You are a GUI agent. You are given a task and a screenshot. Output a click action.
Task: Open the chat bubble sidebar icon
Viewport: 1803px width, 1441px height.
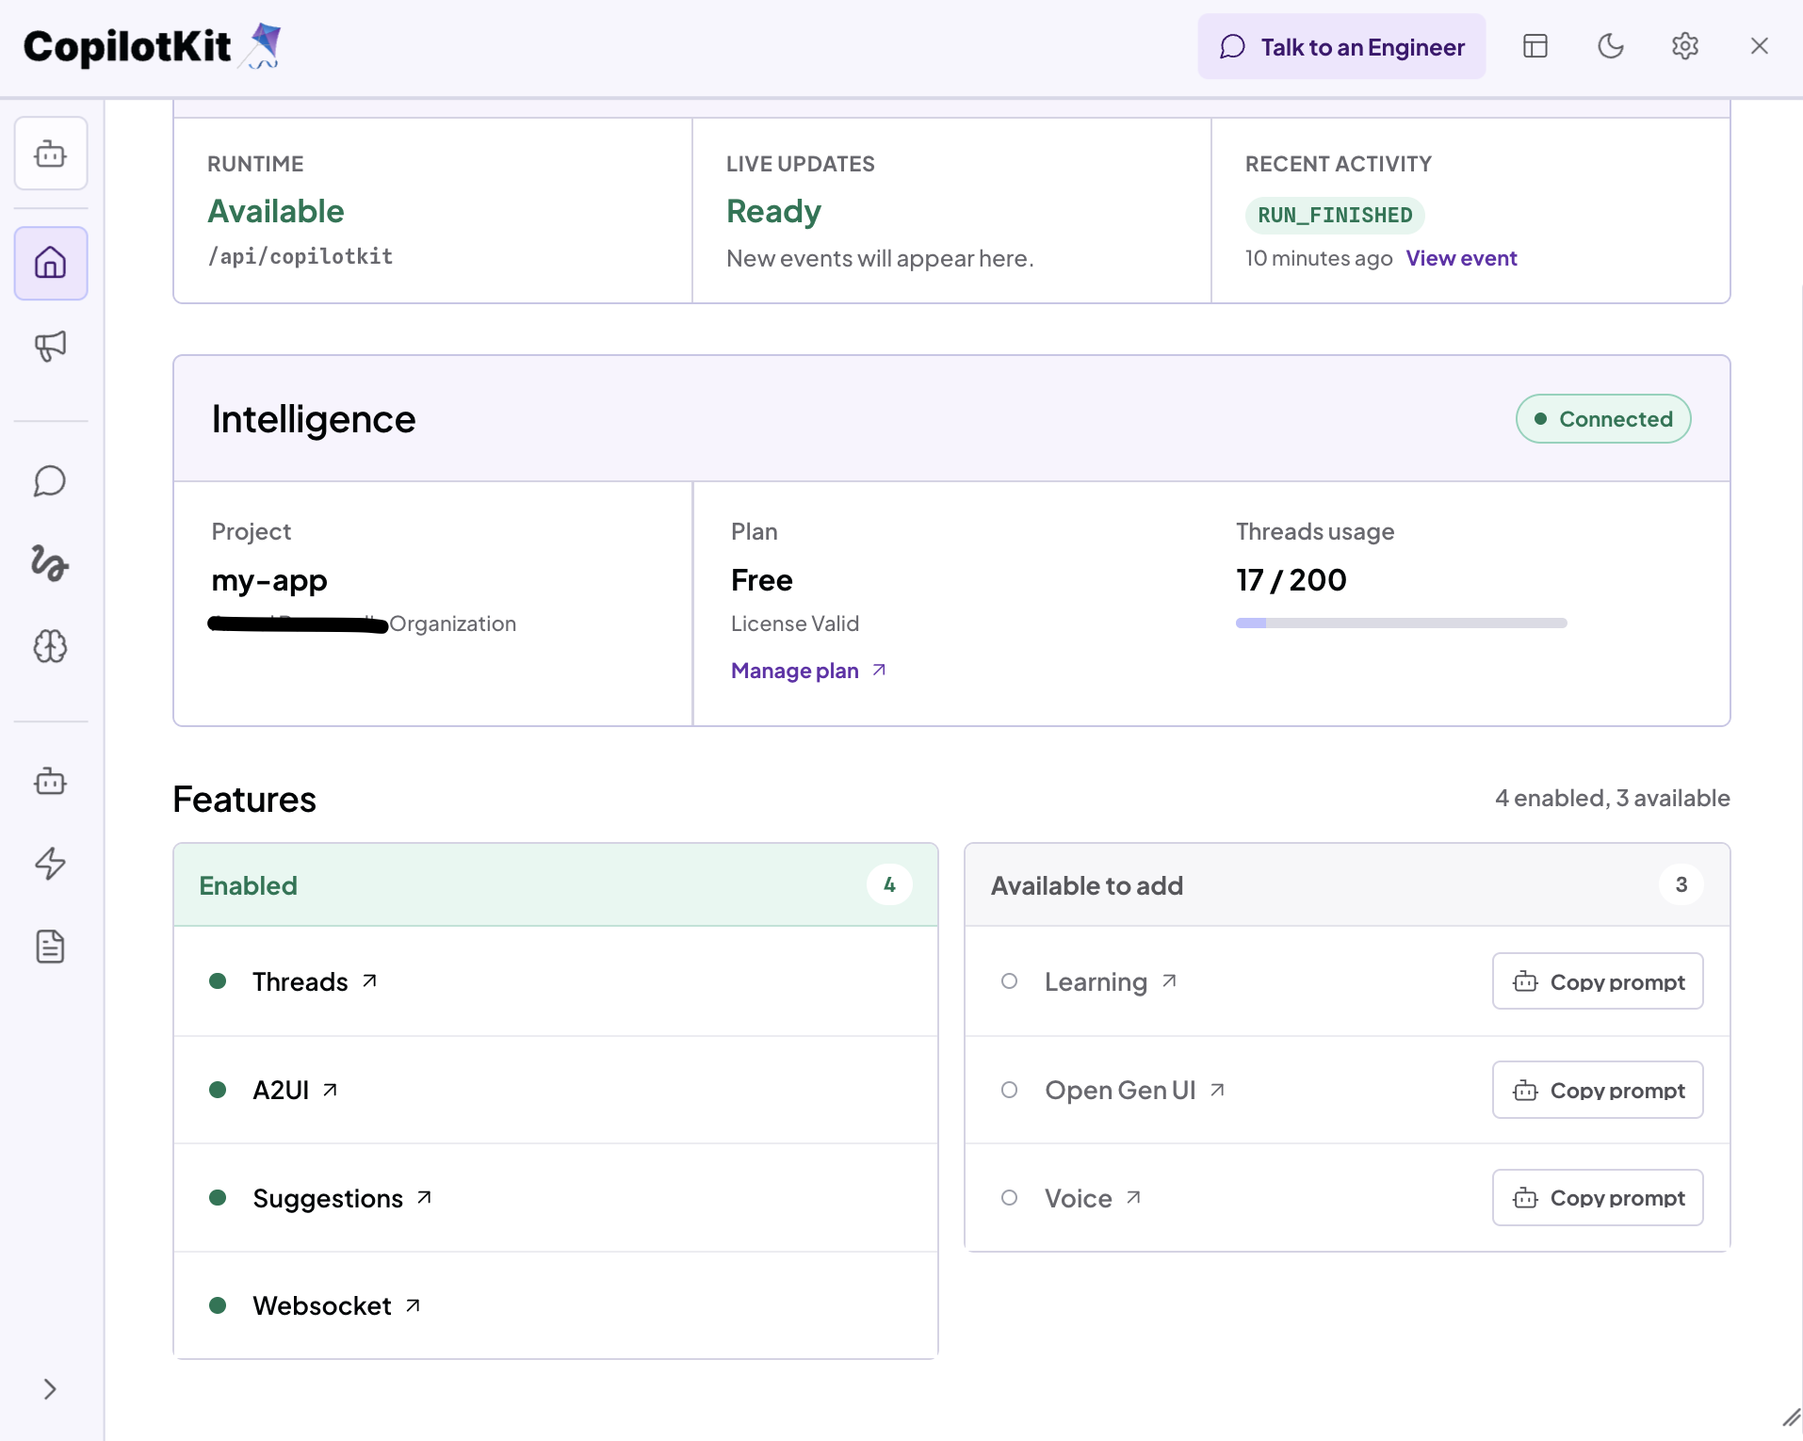pyautogui.click(x=51, y=481)
